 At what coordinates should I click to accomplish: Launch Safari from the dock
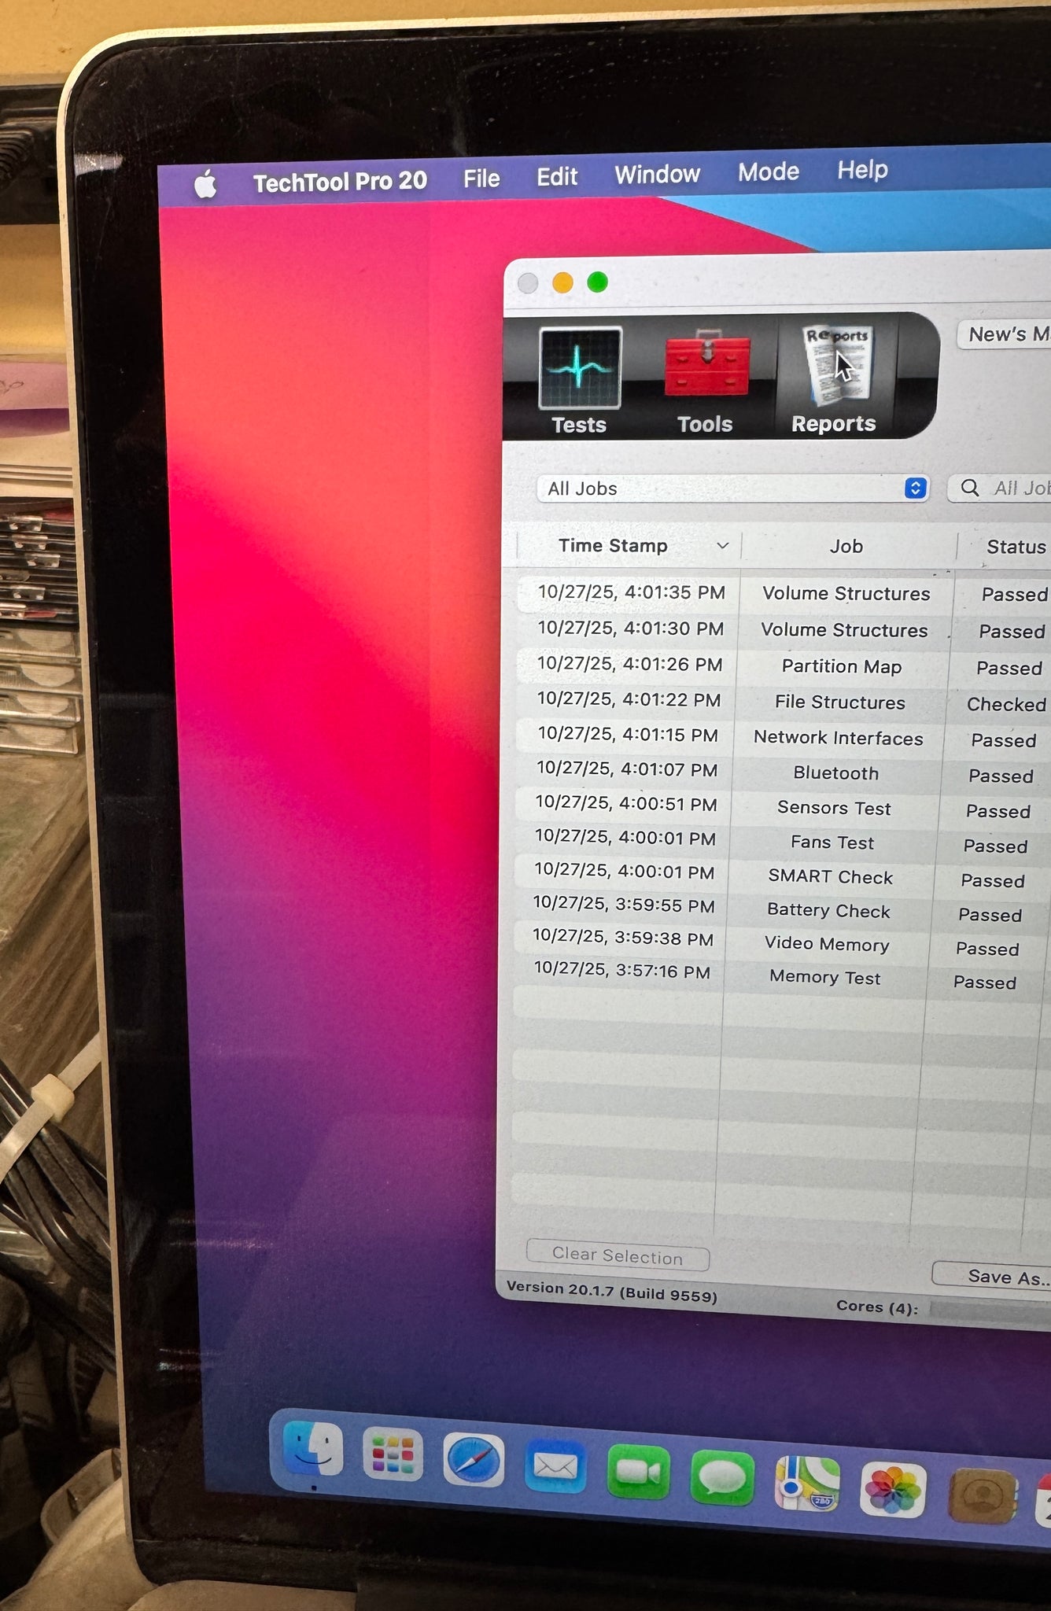[474, 1461]
